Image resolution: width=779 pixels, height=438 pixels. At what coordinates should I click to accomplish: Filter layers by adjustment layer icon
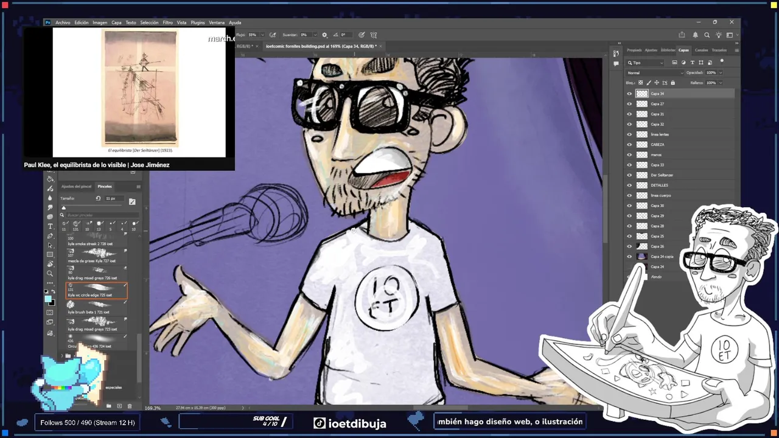click(683, 63)
